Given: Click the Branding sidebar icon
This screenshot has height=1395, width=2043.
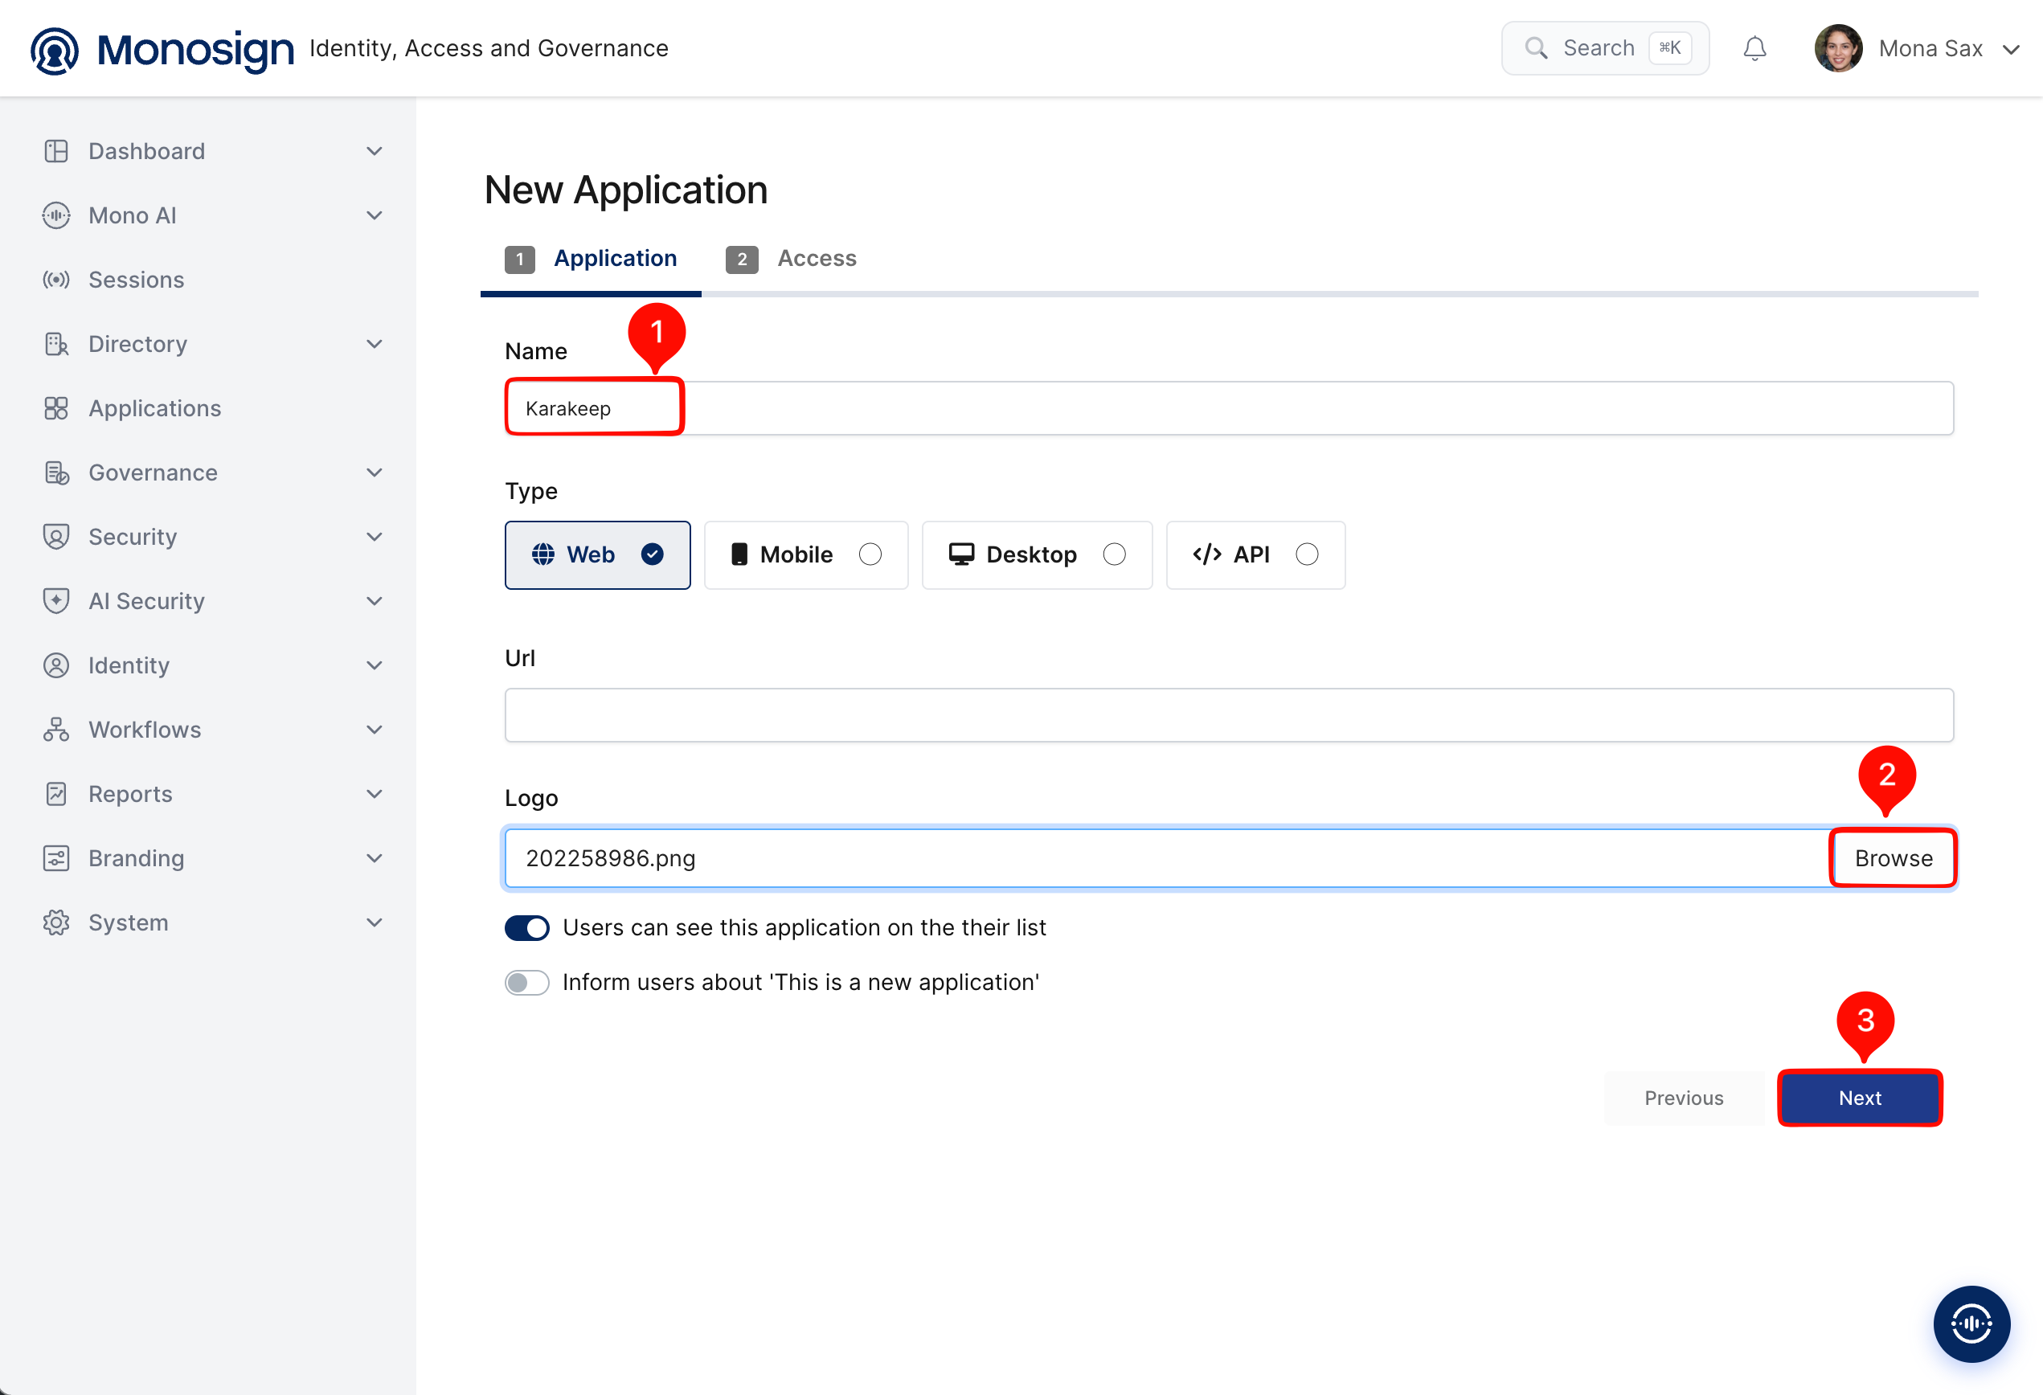Looking at the screenshot, I should click(x=56, y=858).
